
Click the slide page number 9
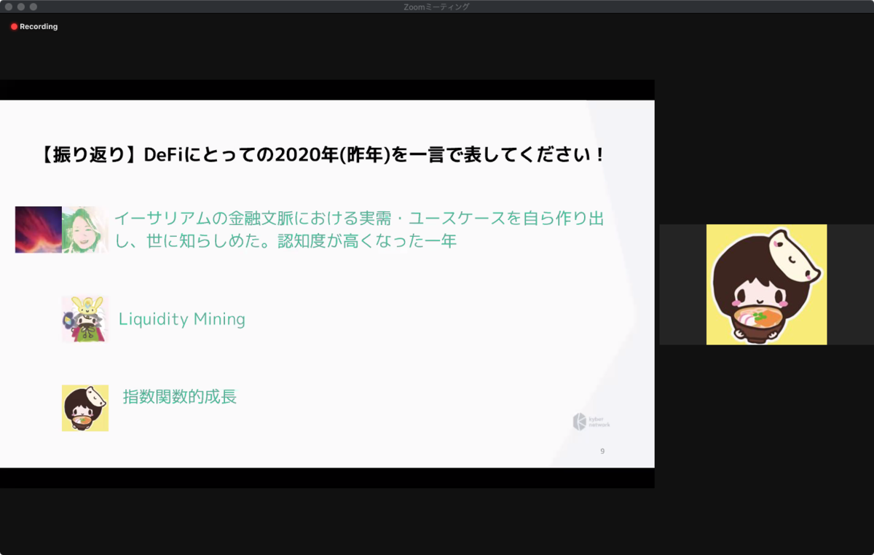coord(602,451)
